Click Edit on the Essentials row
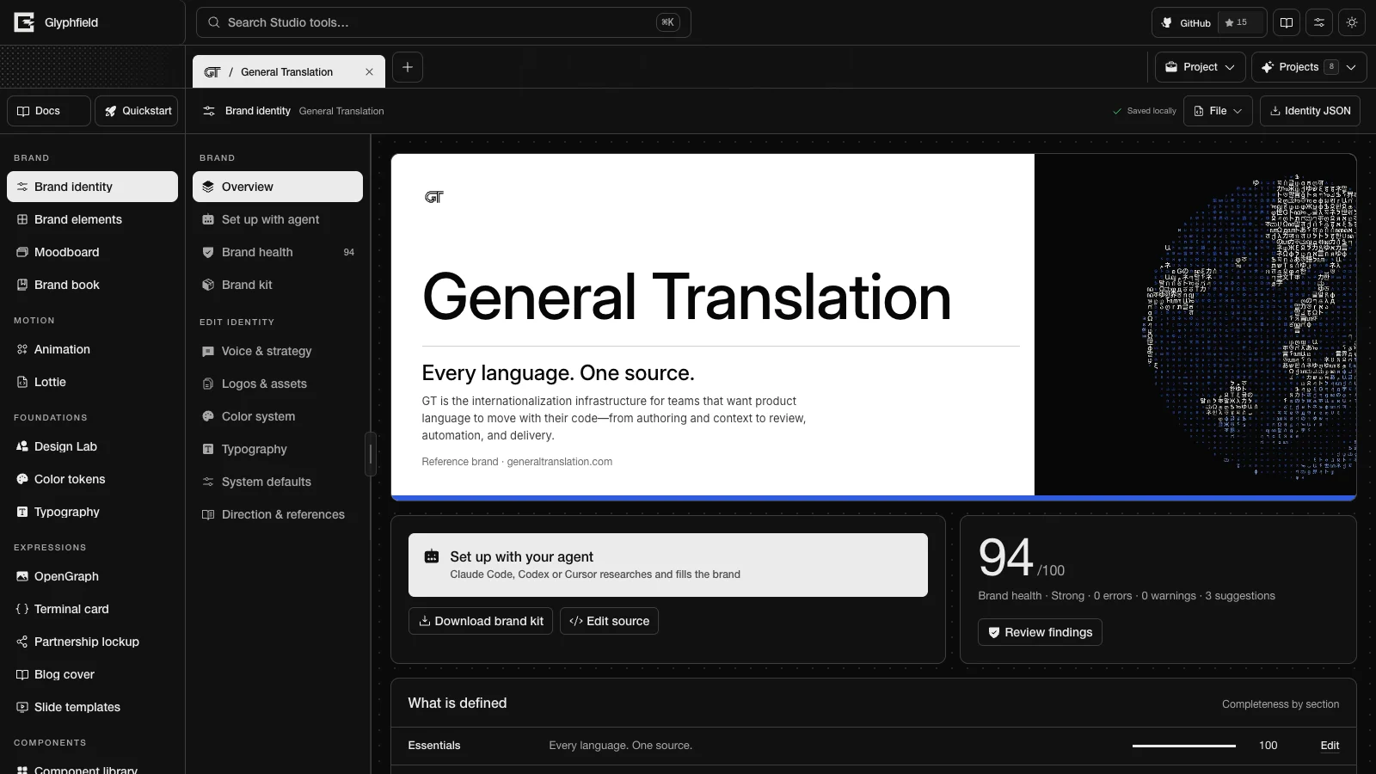1376x774 pixels. (1330, 746)
